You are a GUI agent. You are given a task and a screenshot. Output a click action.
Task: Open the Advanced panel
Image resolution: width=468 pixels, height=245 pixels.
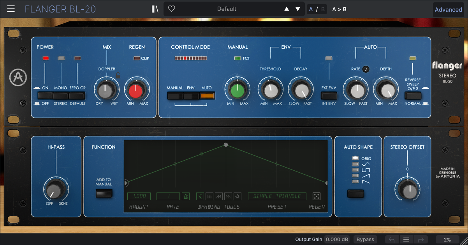point(448,10)
